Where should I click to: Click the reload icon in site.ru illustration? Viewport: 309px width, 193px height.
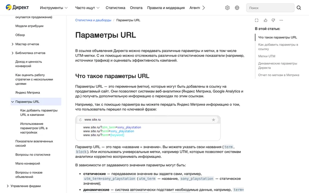click(80, 120)
